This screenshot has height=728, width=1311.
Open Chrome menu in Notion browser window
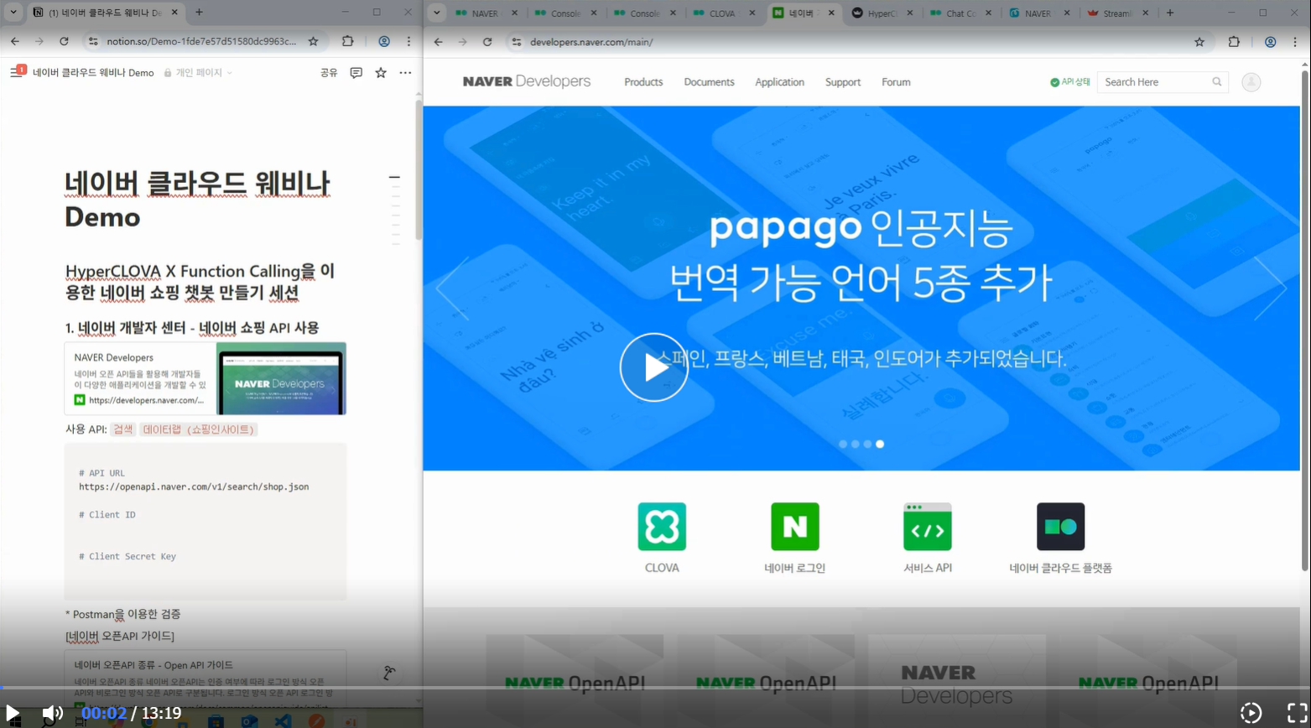[x=408, y=41]
